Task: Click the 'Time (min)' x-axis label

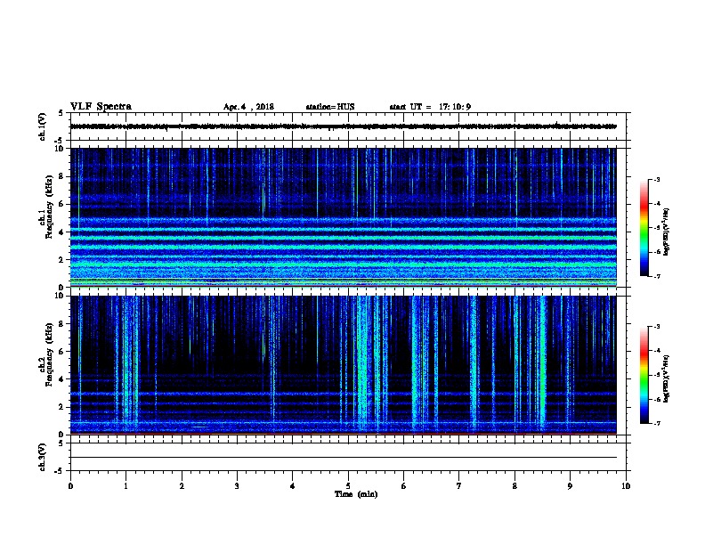Action: tap(356, 494)
